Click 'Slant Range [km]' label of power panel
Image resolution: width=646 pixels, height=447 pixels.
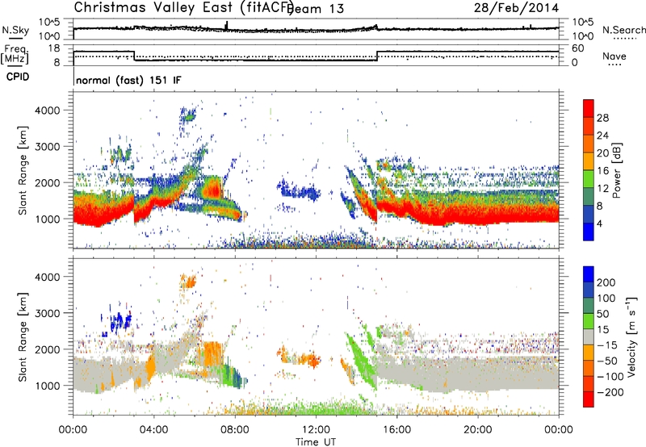pyautogui.click(x=23, y=170)
